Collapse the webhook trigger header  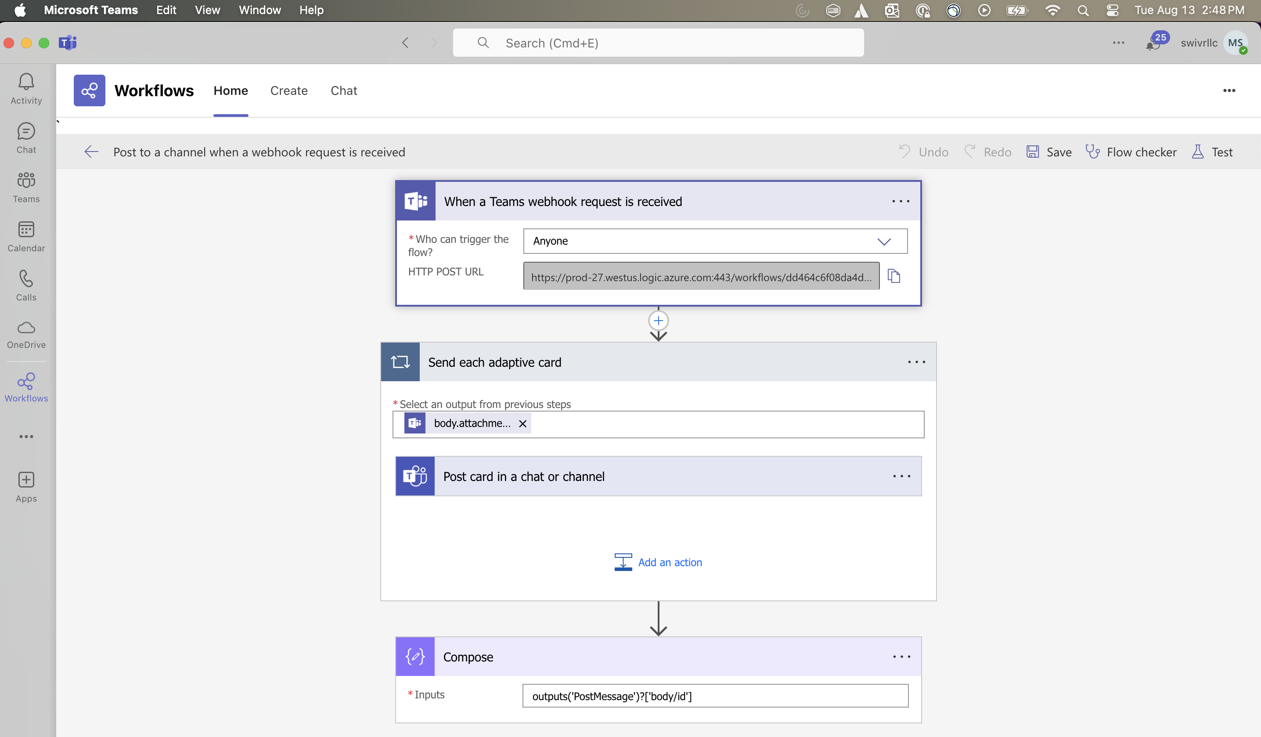click(658, 201)
